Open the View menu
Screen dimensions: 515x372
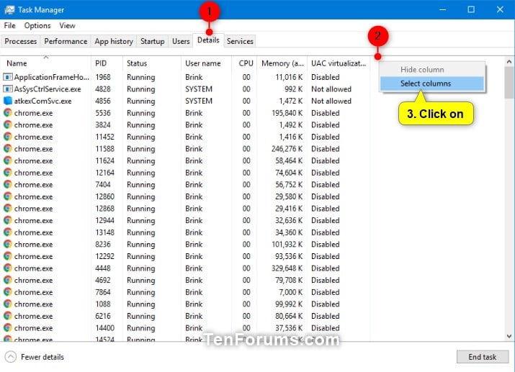click(x=67, y=26)
